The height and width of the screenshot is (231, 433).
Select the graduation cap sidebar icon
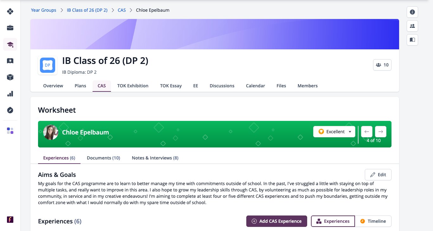10,44
